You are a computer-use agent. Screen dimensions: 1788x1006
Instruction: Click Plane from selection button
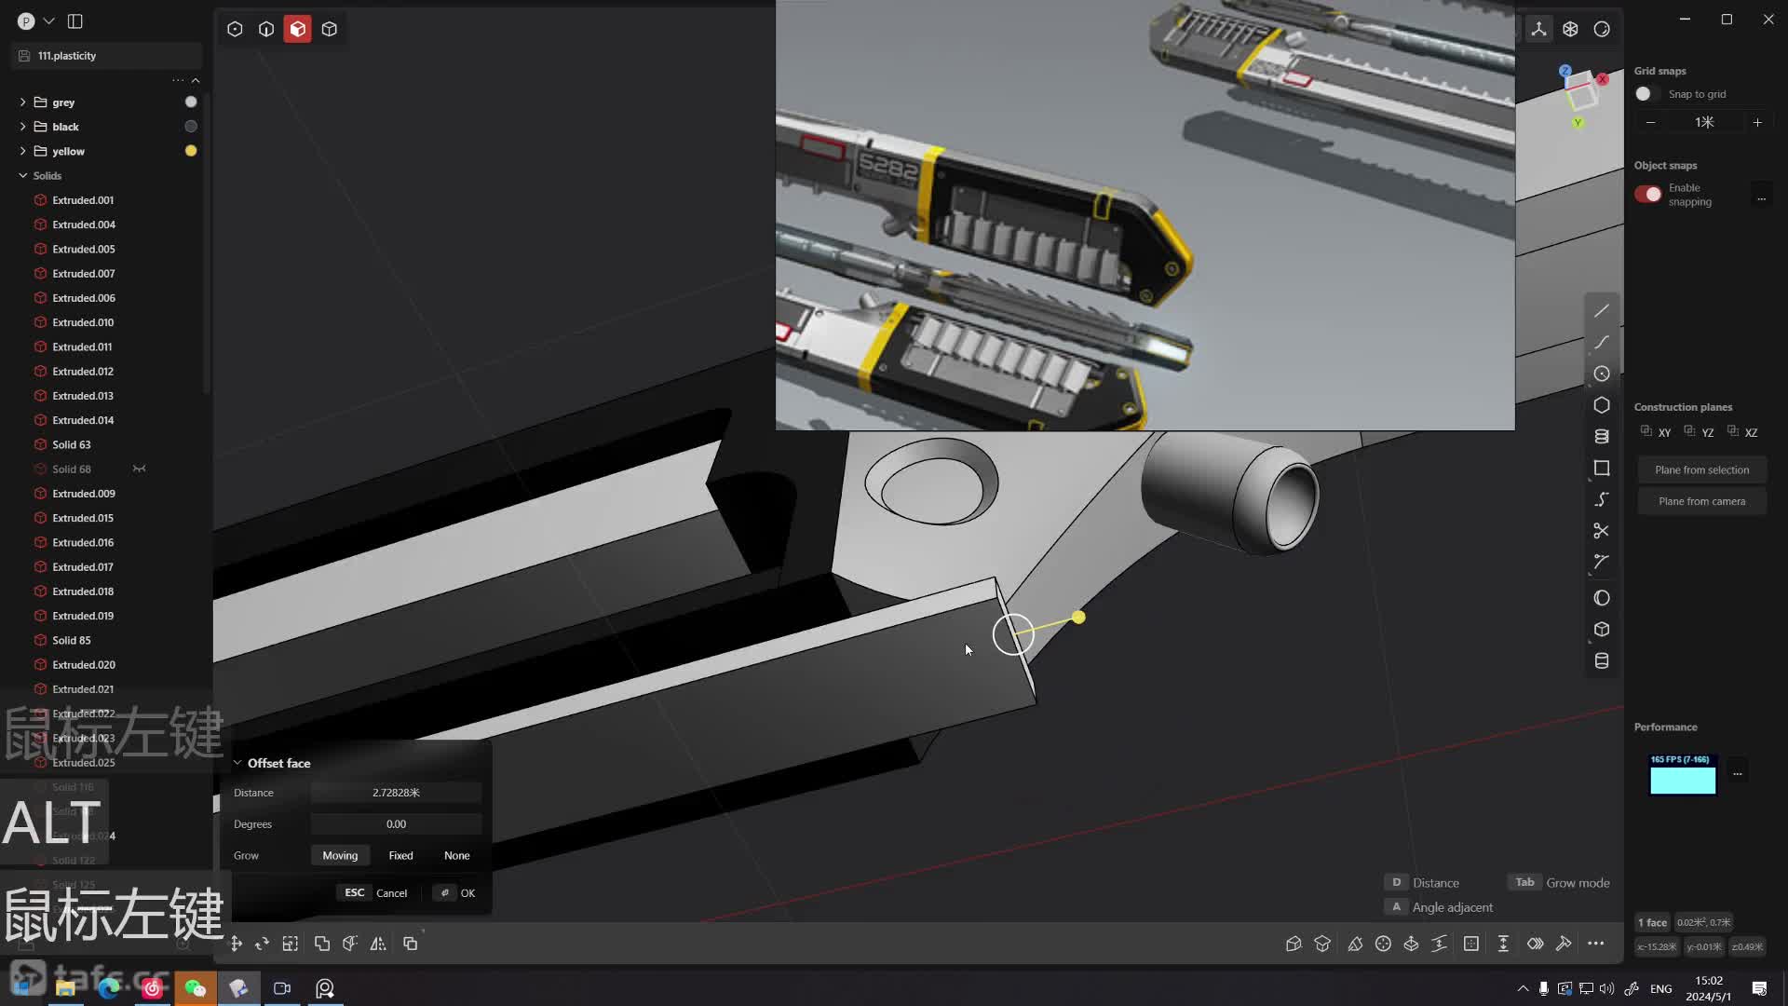1701,469
